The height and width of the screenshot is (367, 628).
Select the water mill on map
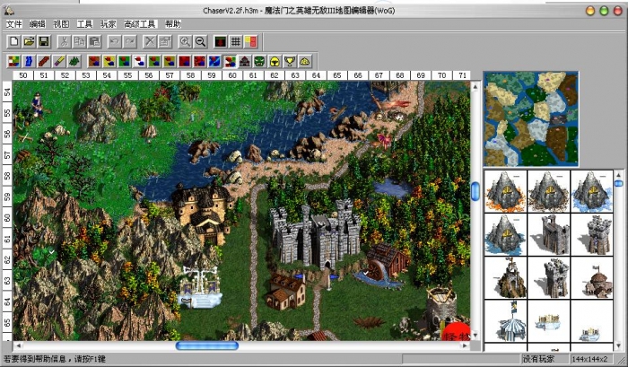(385, 266)
